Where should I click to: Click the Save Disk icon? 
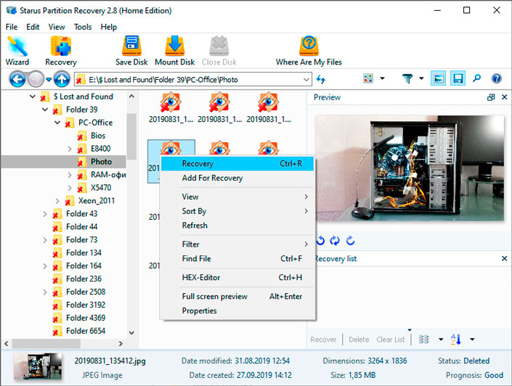click(x=131, y=51)
